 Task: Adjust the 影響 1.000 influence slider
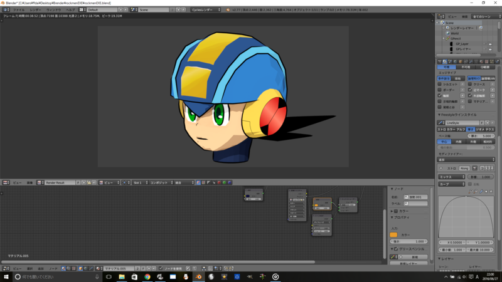[480, 177]
